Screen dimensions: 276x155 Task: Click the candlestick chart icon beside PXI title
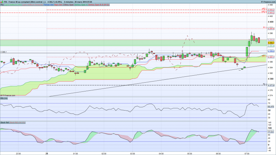pyautogui.click(x=2, y=2)
